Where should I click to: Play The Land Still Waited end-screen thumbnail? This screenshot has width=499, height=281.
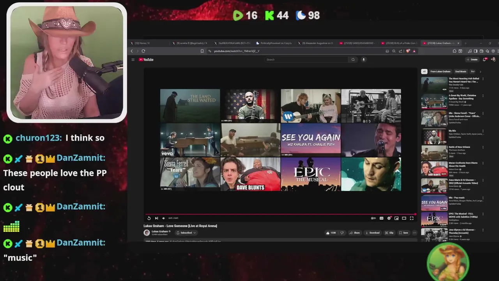coord(190,106)
